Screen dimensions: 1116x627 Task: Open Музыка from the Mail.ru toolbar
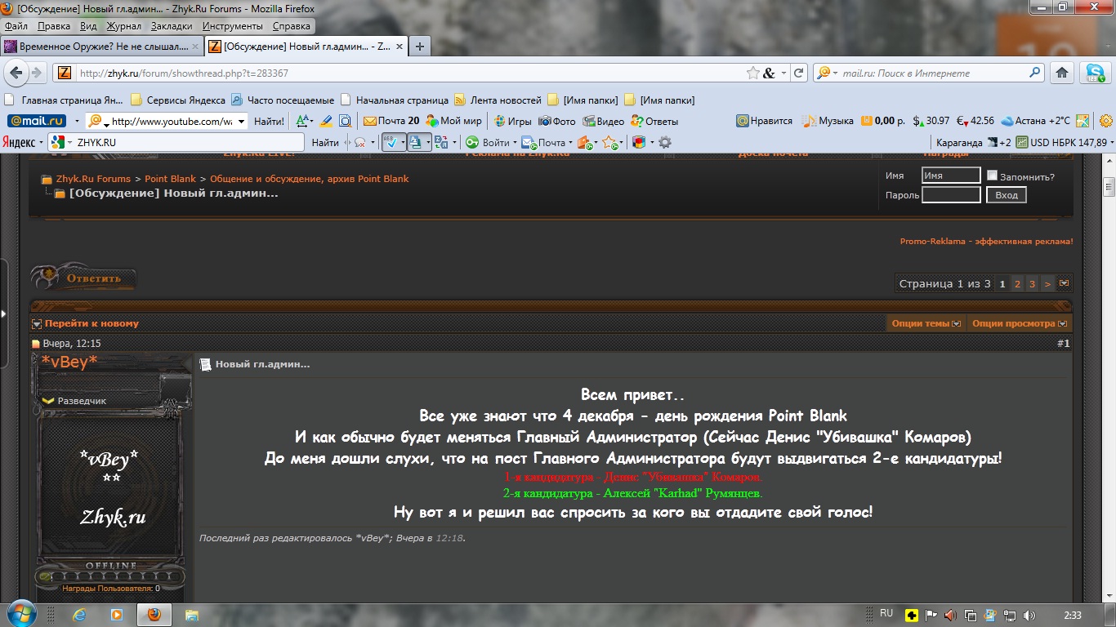coord(828,121)
